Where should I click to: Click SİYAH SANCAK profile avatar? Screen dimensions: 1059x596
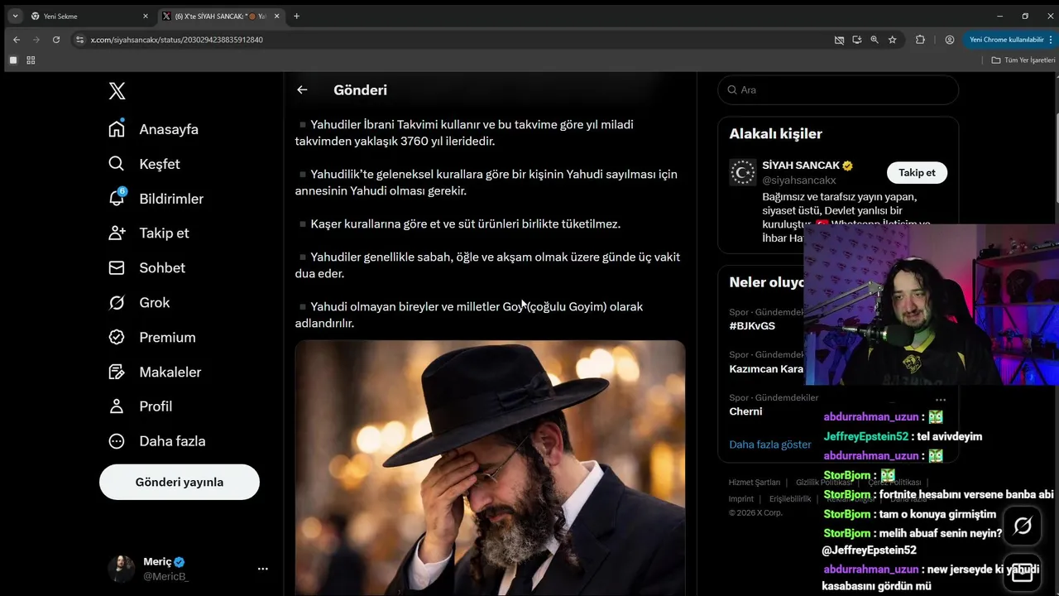click(x=743, y=172)
